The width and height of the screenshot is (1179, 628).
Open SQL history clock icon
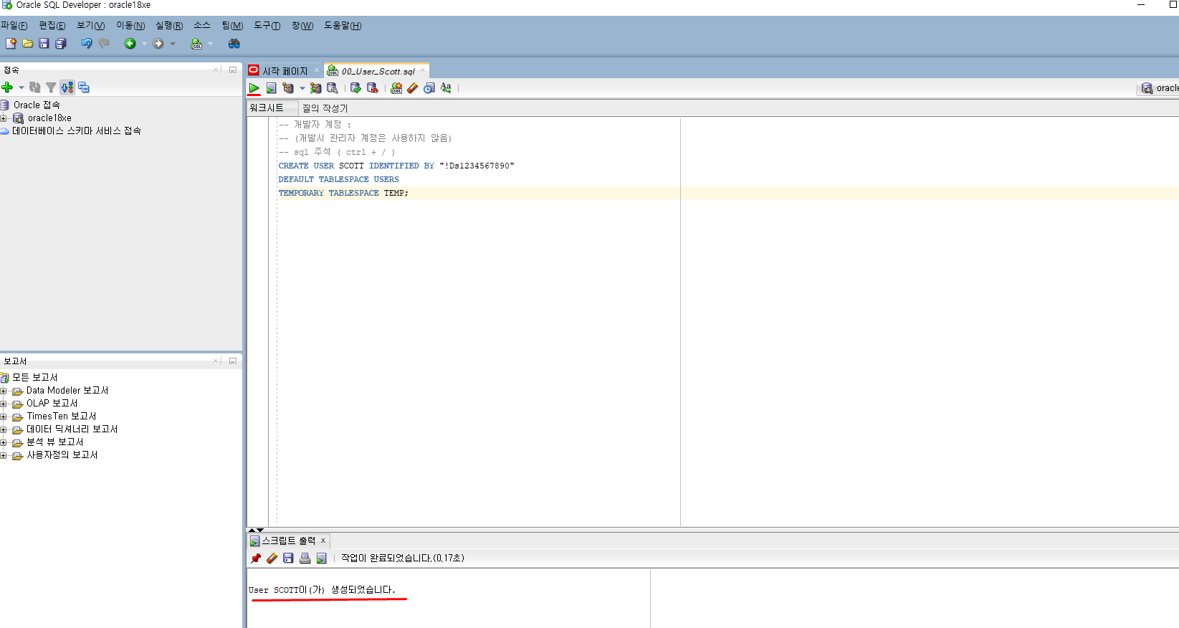[429, 88]
